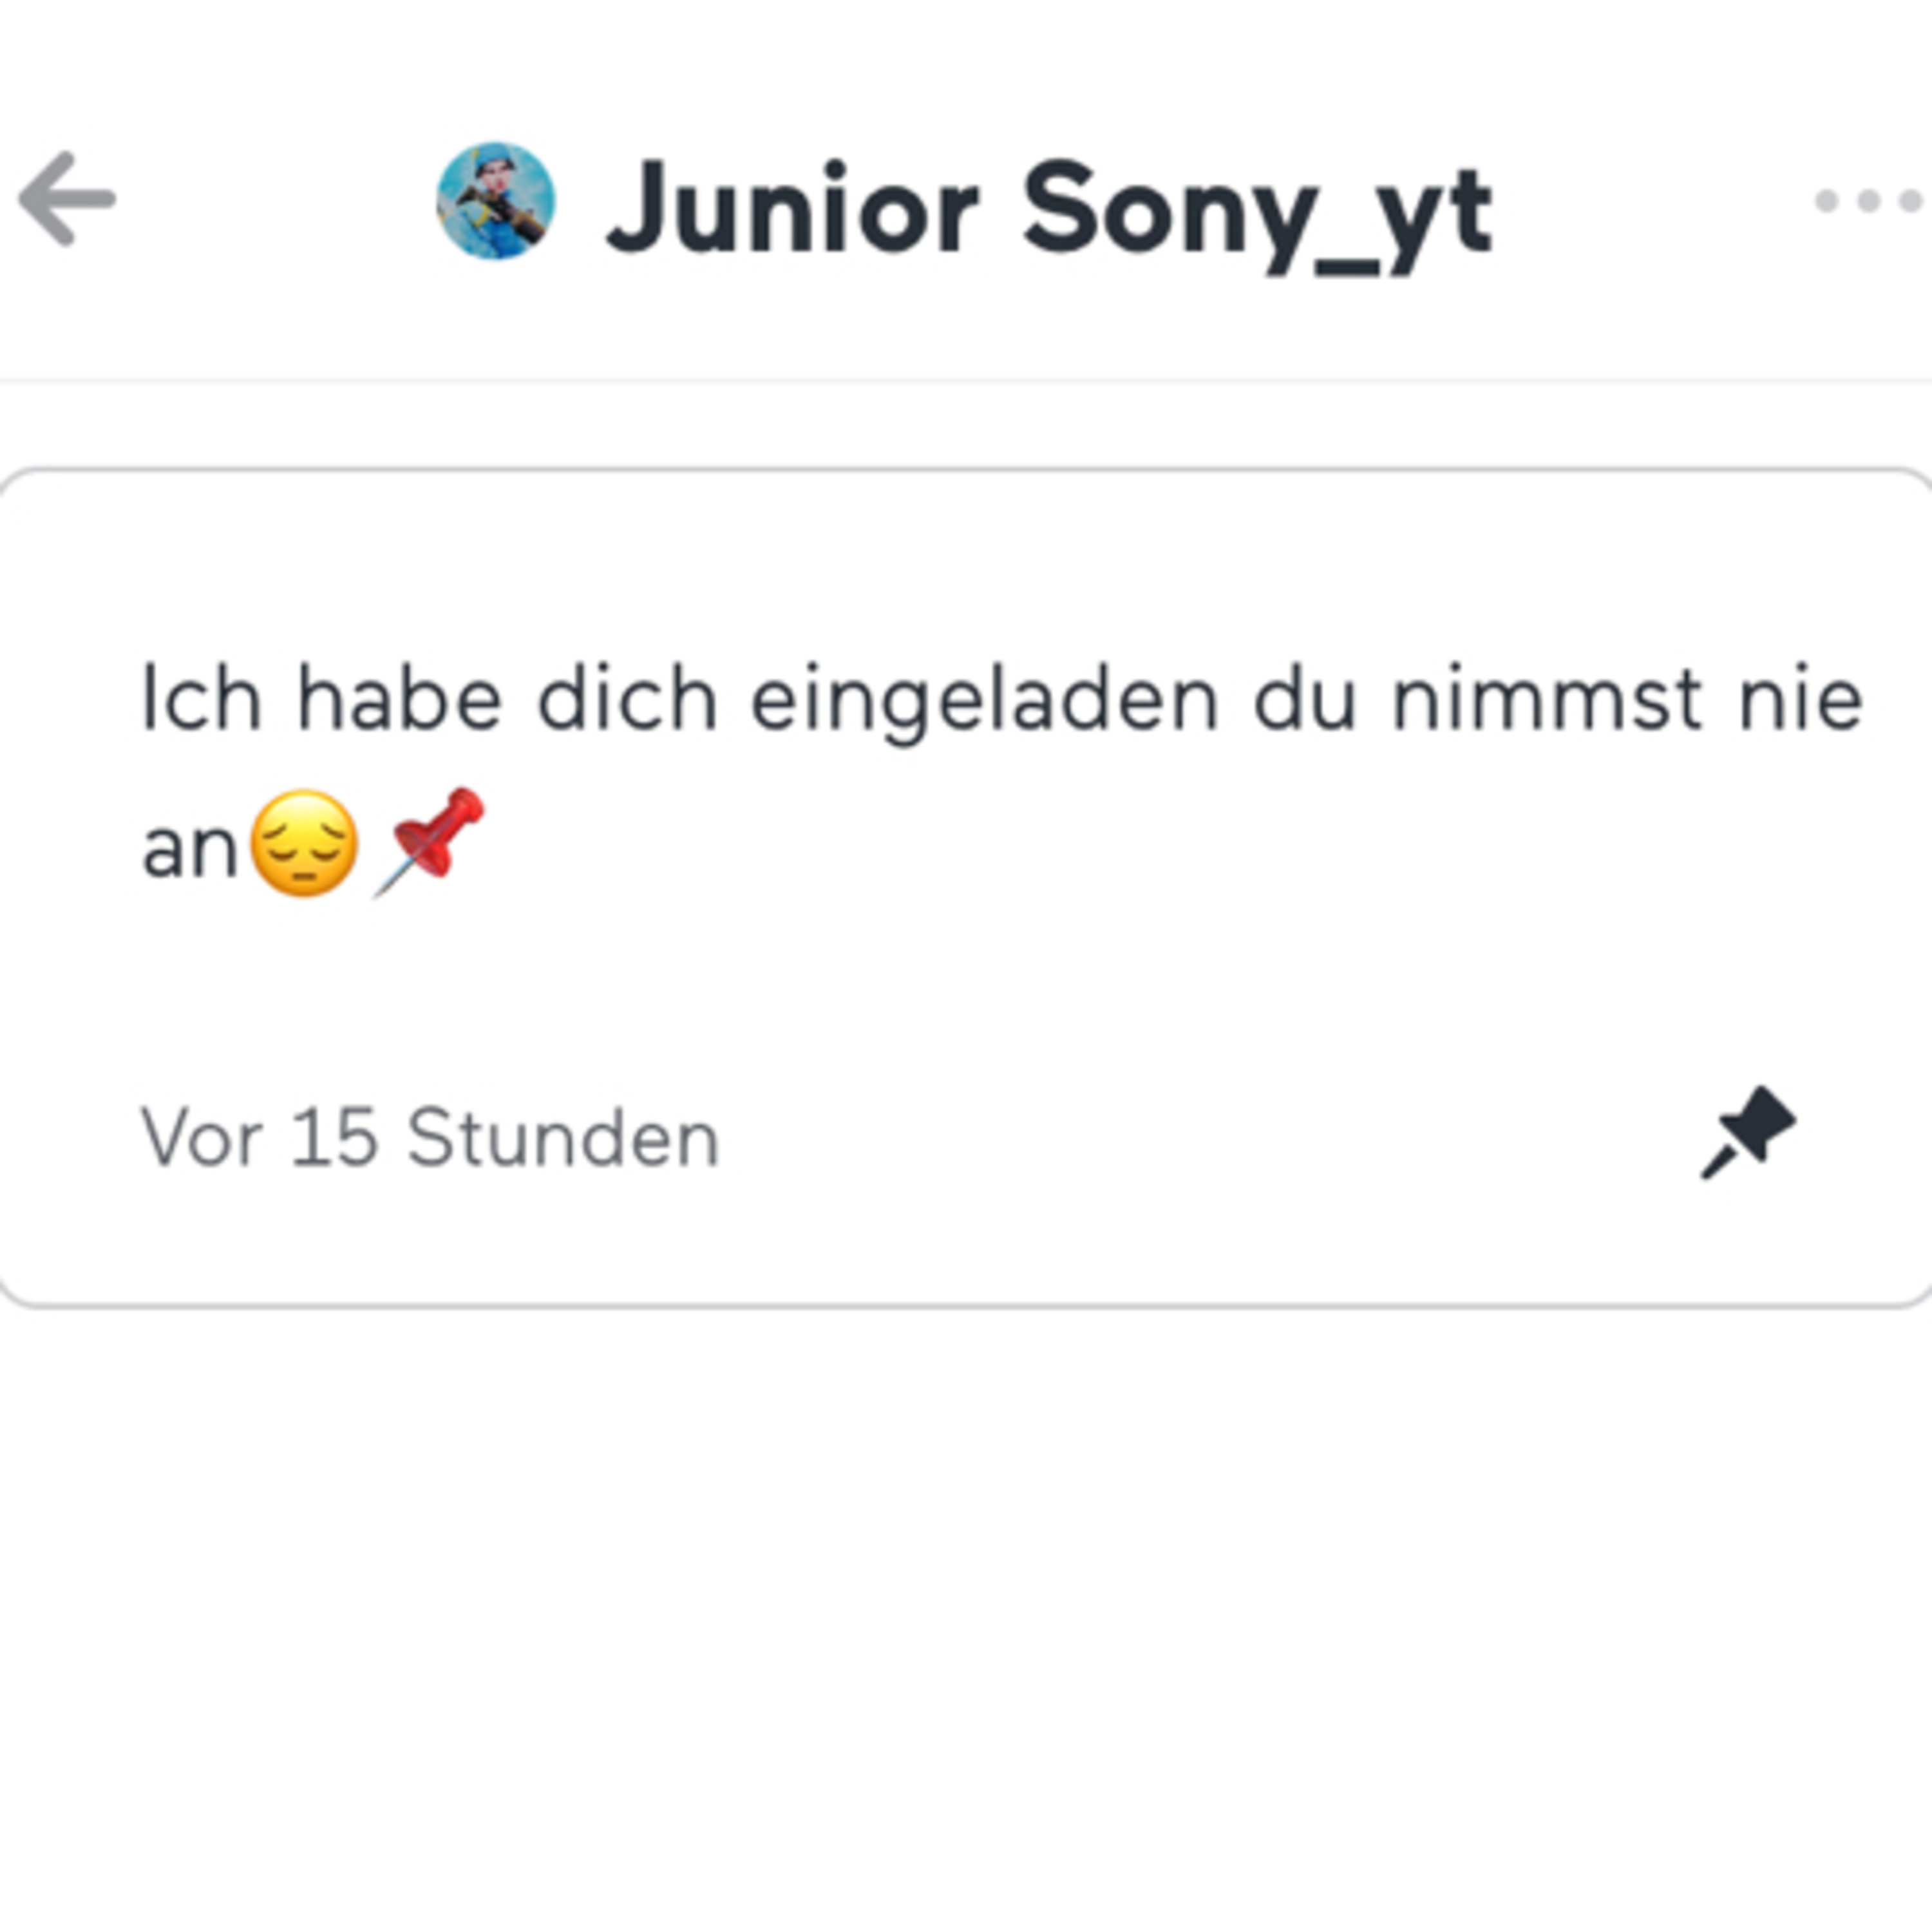Viewport: 1932px width, 1932px height.
Task: Click the sad face emoji in the message
Action: pyautogui.click(x=304, y=843)
